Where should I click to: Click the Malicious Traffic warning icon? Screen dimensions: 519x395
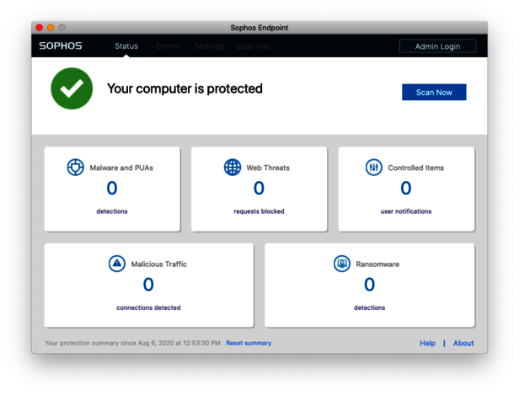click(x=117, y=264)
